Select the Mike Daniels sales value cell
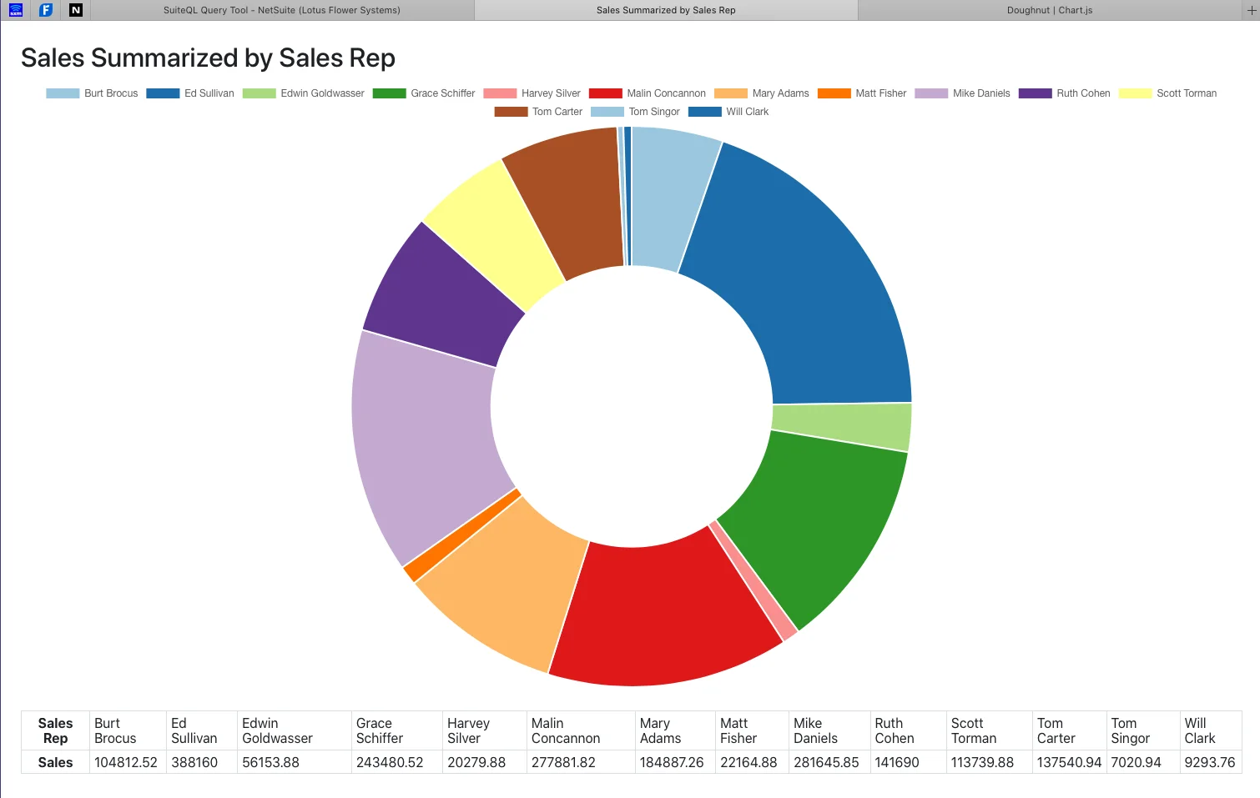The image size is (1260, 798). tap(826, 762)
